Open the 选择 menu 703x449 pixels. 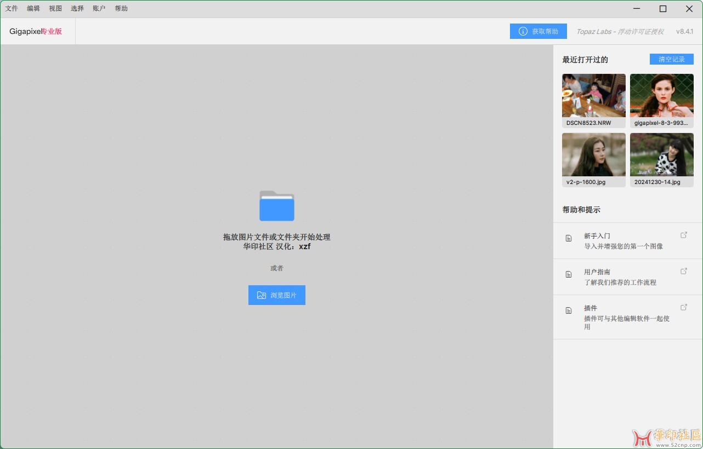coord(77,9)
